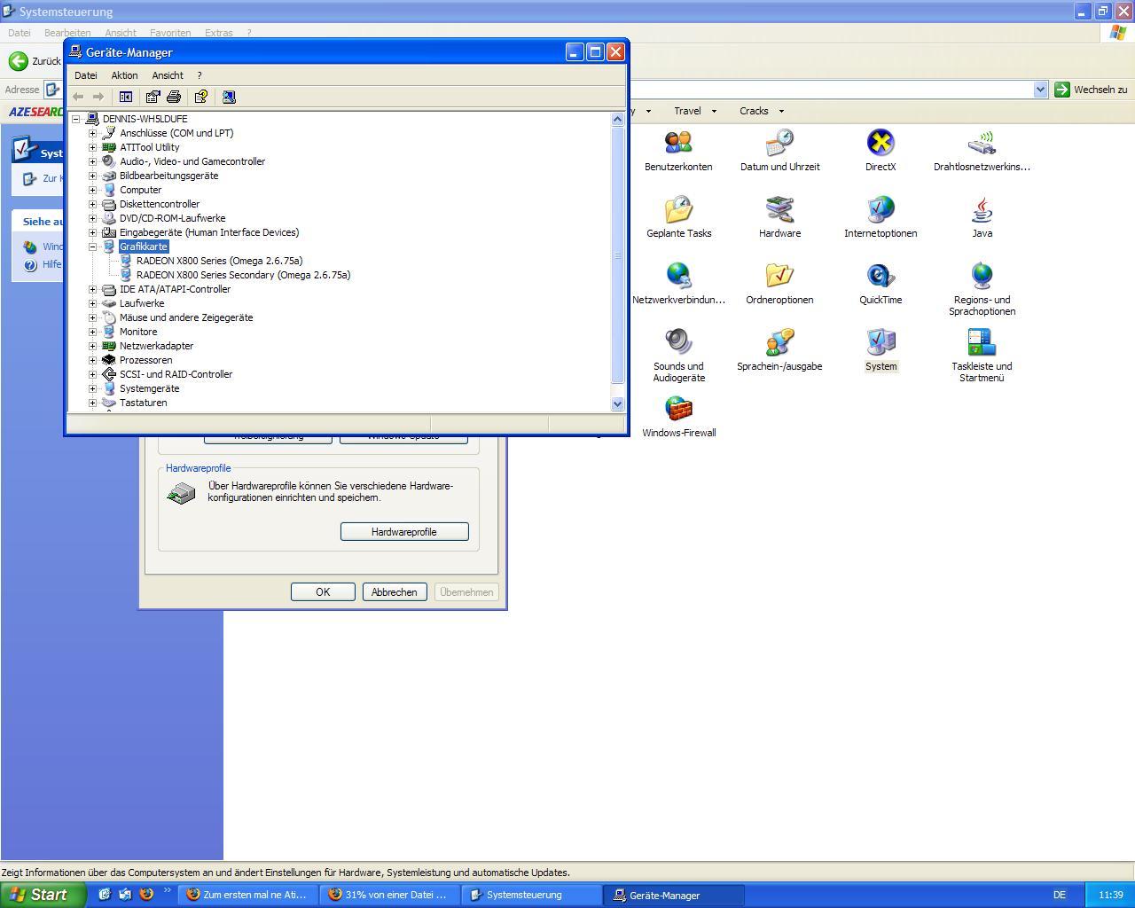Switch to 'Zum ersten mal ne Ati' taskbar button

pyautogui.click(x=247, y=895)
